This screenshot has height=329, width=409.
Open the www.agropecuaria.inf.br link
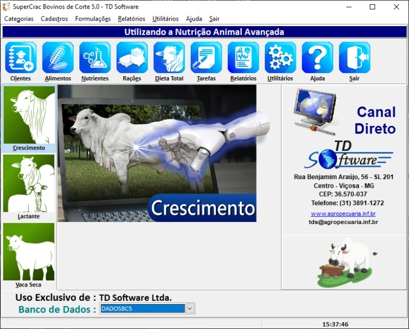[x=343, y=213]
